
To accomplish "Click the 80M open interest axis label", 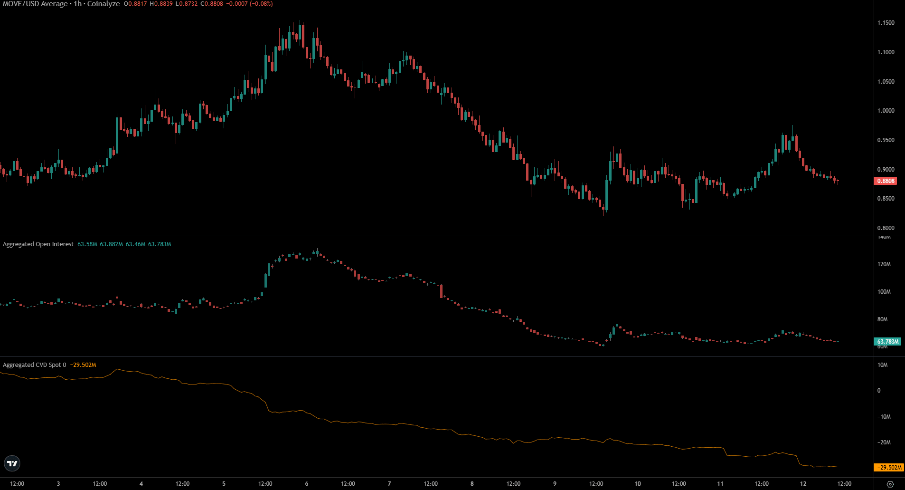I will pos(882,319).
